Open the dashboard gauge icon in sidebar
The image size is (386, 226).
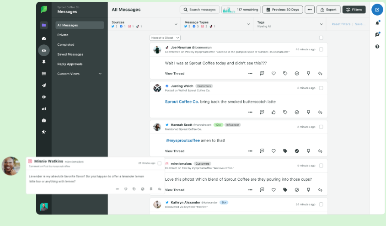[44, 38]
